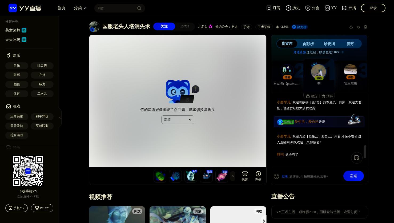Select the 脱口秀 category tag
Viewport: 394px width, 223px height.
42,66
